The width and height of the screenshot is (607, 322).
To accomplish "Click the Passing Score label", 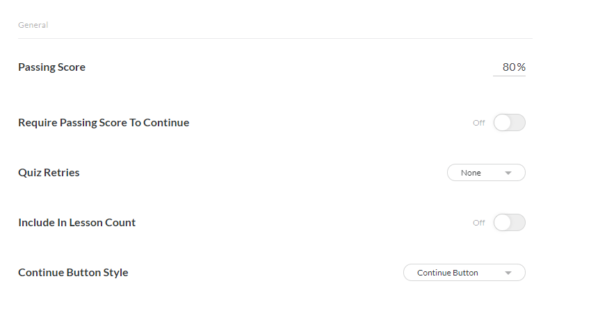I will (51, 67).
